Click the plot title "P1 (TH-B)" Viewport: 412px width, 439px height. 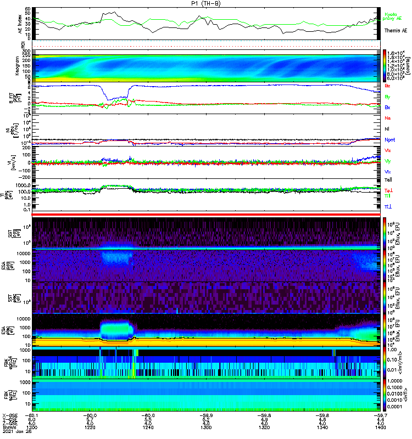205,3
